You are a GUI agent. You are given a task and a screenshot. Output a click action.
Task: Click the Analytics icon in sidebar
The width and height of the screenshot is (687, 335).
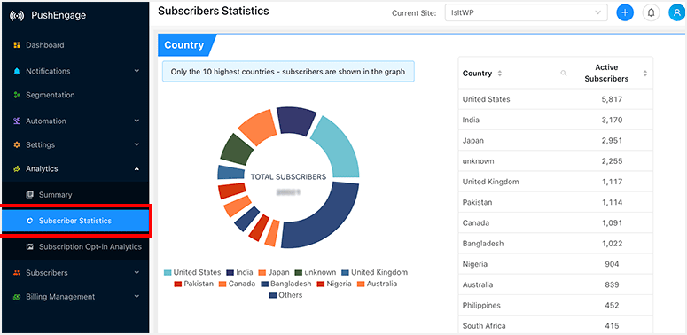[x=17, y=168]
